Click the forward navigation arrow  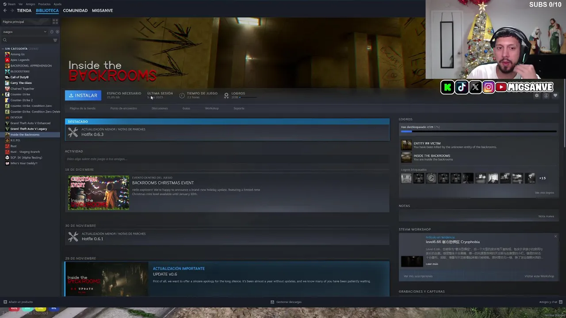click(11, 10)
